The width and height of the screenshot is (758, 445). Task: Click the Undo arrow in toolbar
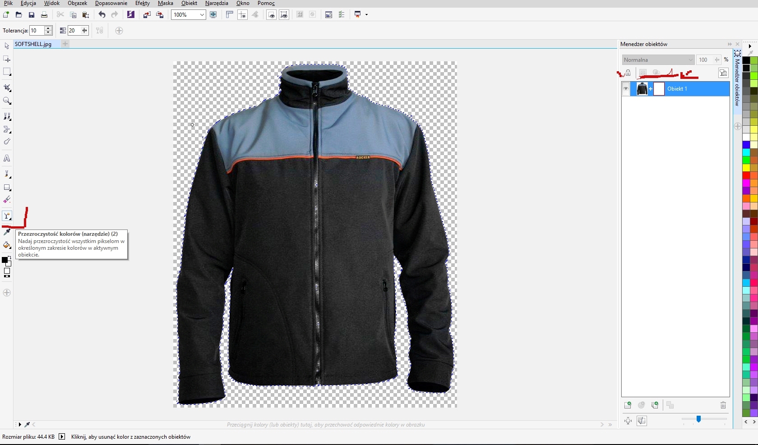pyautogui.click(x=102, y=15)
